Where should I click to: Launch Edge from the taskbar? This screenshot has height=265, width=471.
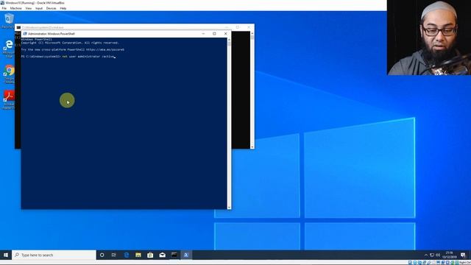coord(126,255)
